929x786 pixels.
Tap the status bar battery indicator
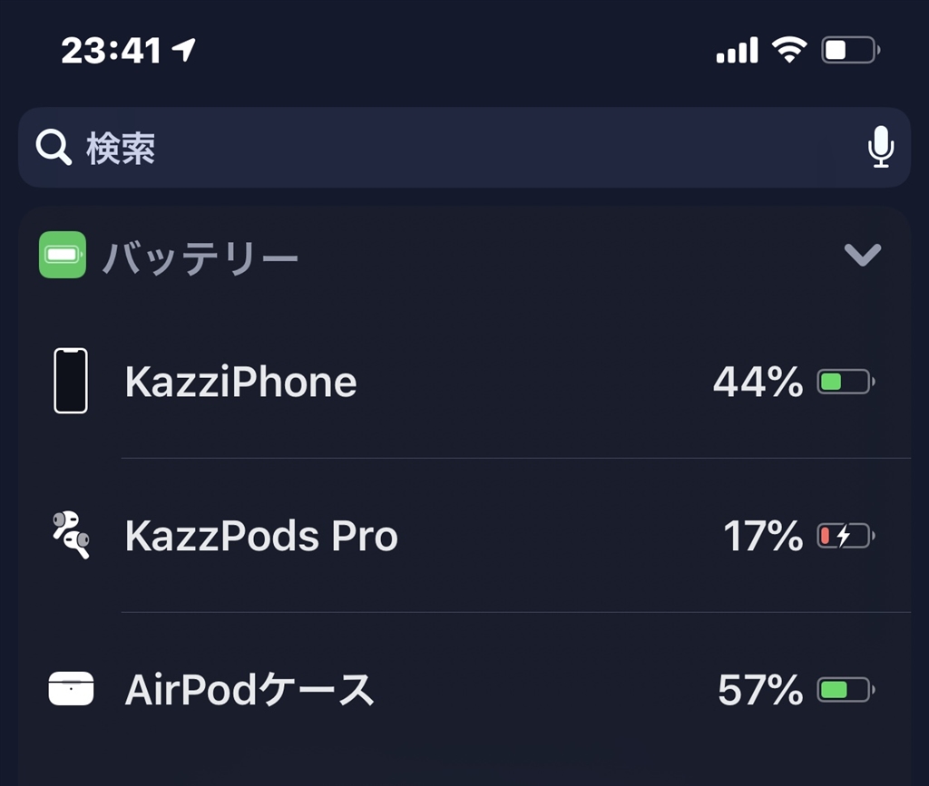point(846,51)
